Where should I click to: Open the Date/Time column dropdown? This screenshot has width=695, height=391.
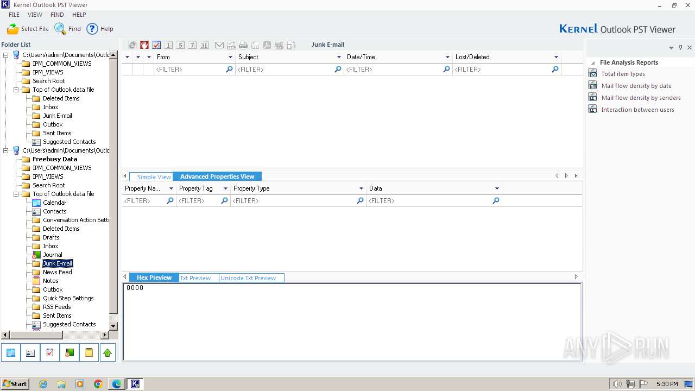click(x=447, y=57)
